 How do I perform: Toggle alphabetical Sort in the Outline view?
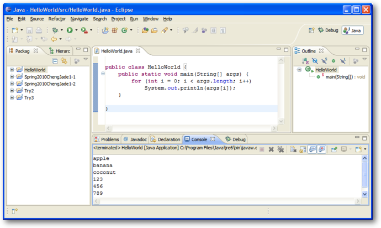[305, 61]
